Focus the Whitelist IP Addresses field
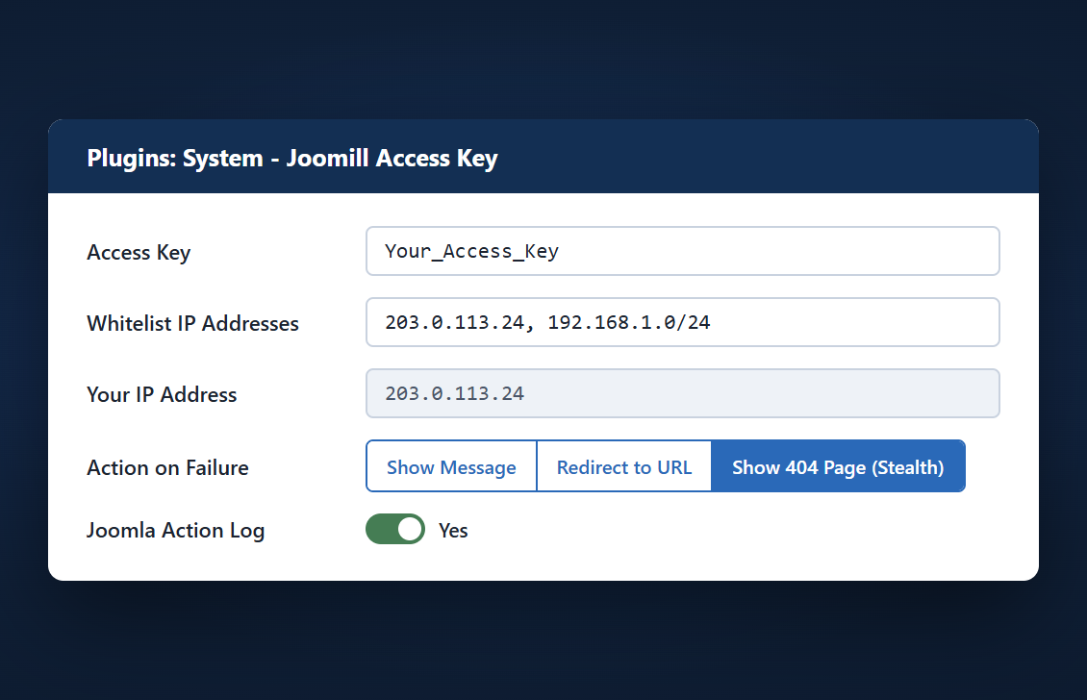The height and width of the screenshot is (700, 1087). (x=682, y=322)
